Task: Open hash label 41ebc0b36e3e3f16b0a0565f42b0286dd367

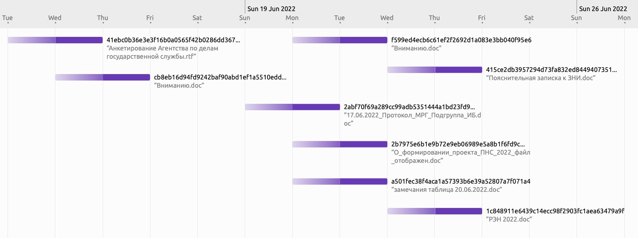Action: tap(173, 40)
